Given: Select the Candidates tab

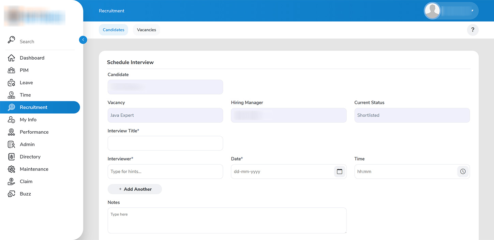Looking at the screenshot, I should (114, 30).
